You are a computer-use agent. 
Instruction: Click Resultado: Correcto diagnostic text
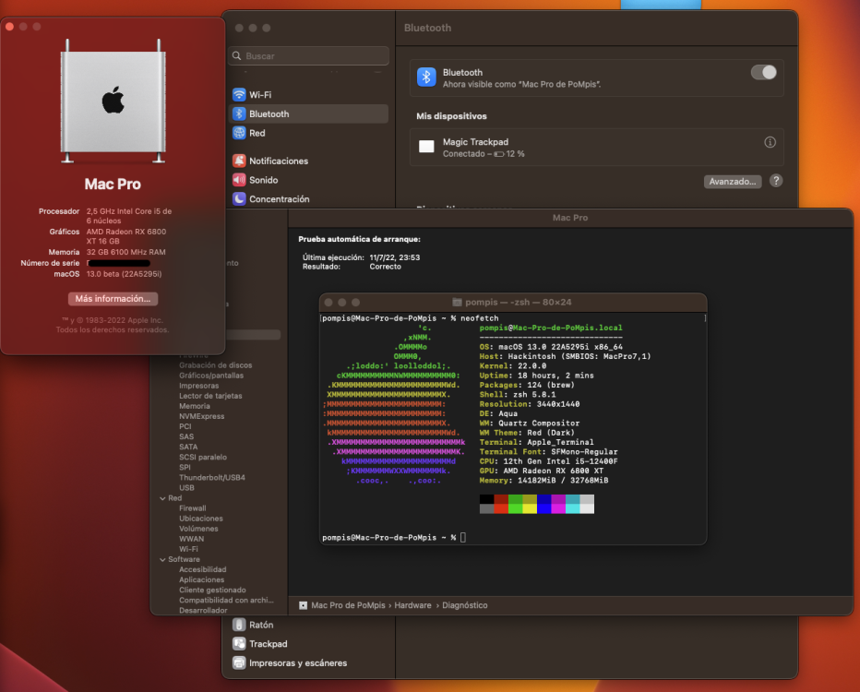click(x=352, y=267)
